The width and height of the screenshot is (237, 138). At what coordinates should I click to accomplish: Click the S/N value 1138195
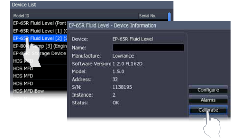[x=122, y=87]
